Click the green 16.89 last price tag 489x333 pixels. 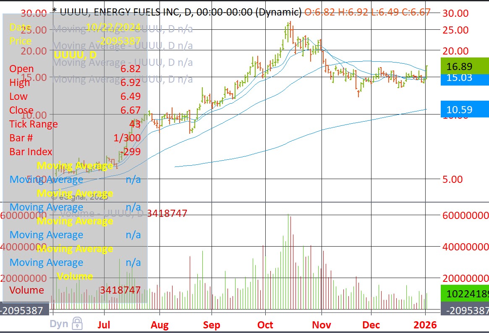coord(465,66)
